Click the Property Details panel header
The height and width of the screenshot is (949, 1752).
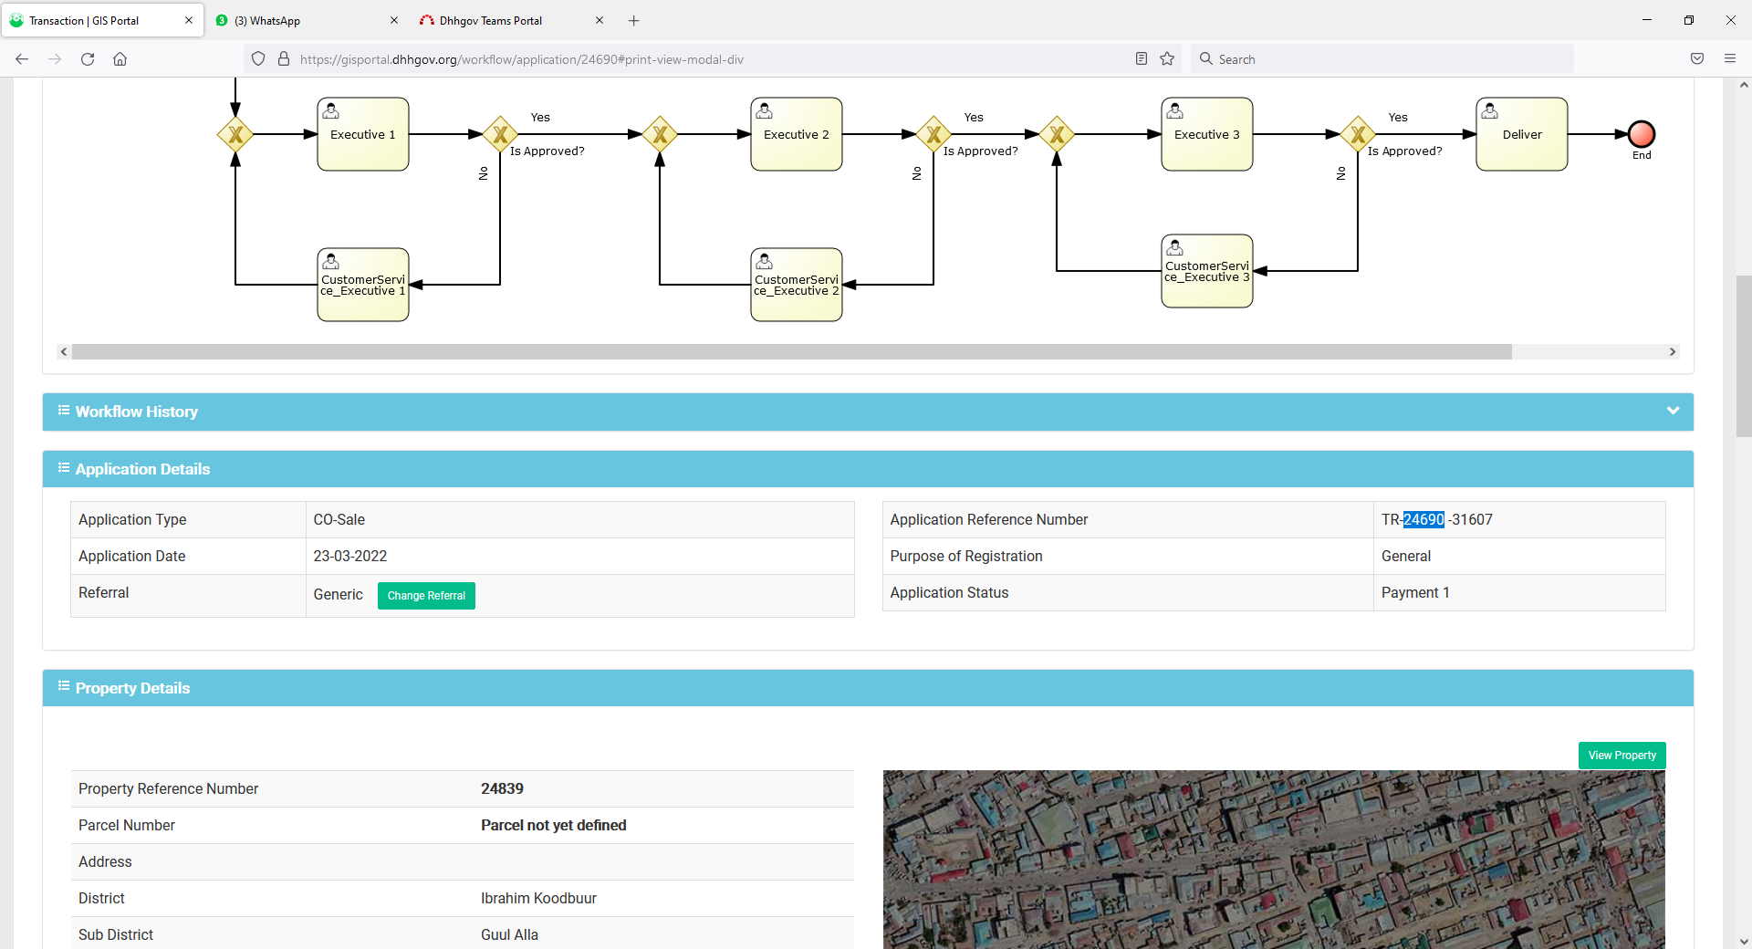tap(868, 688)
